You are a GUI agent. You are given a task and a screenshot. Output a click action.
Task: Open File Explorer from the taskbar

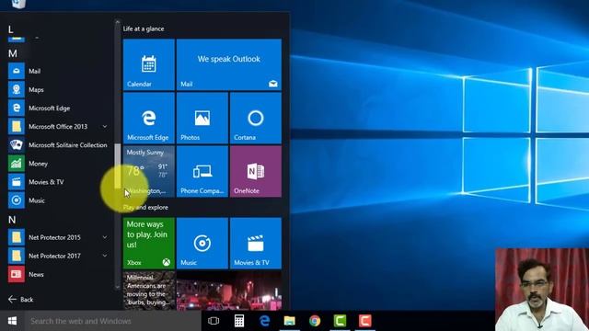click(290, 321)
